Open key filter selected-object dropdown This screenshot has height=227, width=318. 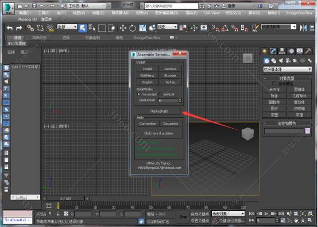coord(228,214)
